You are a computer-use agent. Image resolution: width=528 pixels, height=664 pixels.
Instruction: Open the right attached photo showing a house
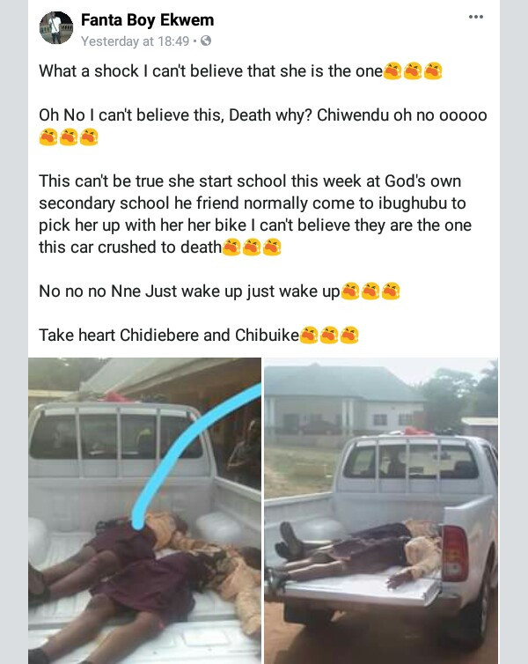click(381, 511)
